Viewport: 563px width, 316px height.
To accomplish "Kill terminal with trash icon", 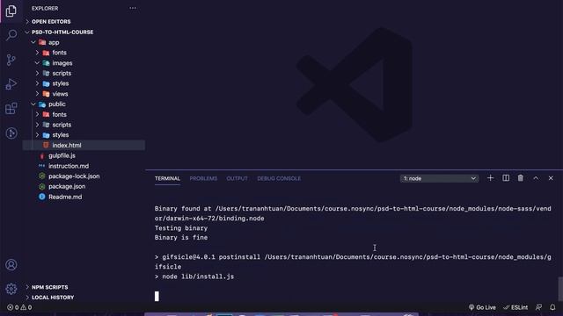I will click(x=520, y=178).
